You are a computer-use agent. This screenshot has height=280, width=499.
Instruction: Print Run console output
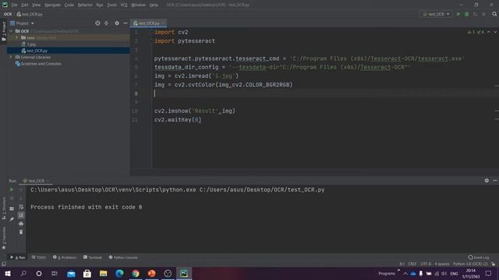click(21, 224)
